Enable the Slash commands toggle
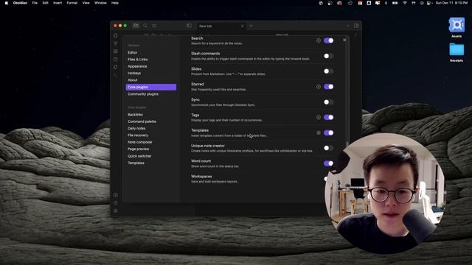The height and width of the screenshot is (265, 472). click(329, 56)
